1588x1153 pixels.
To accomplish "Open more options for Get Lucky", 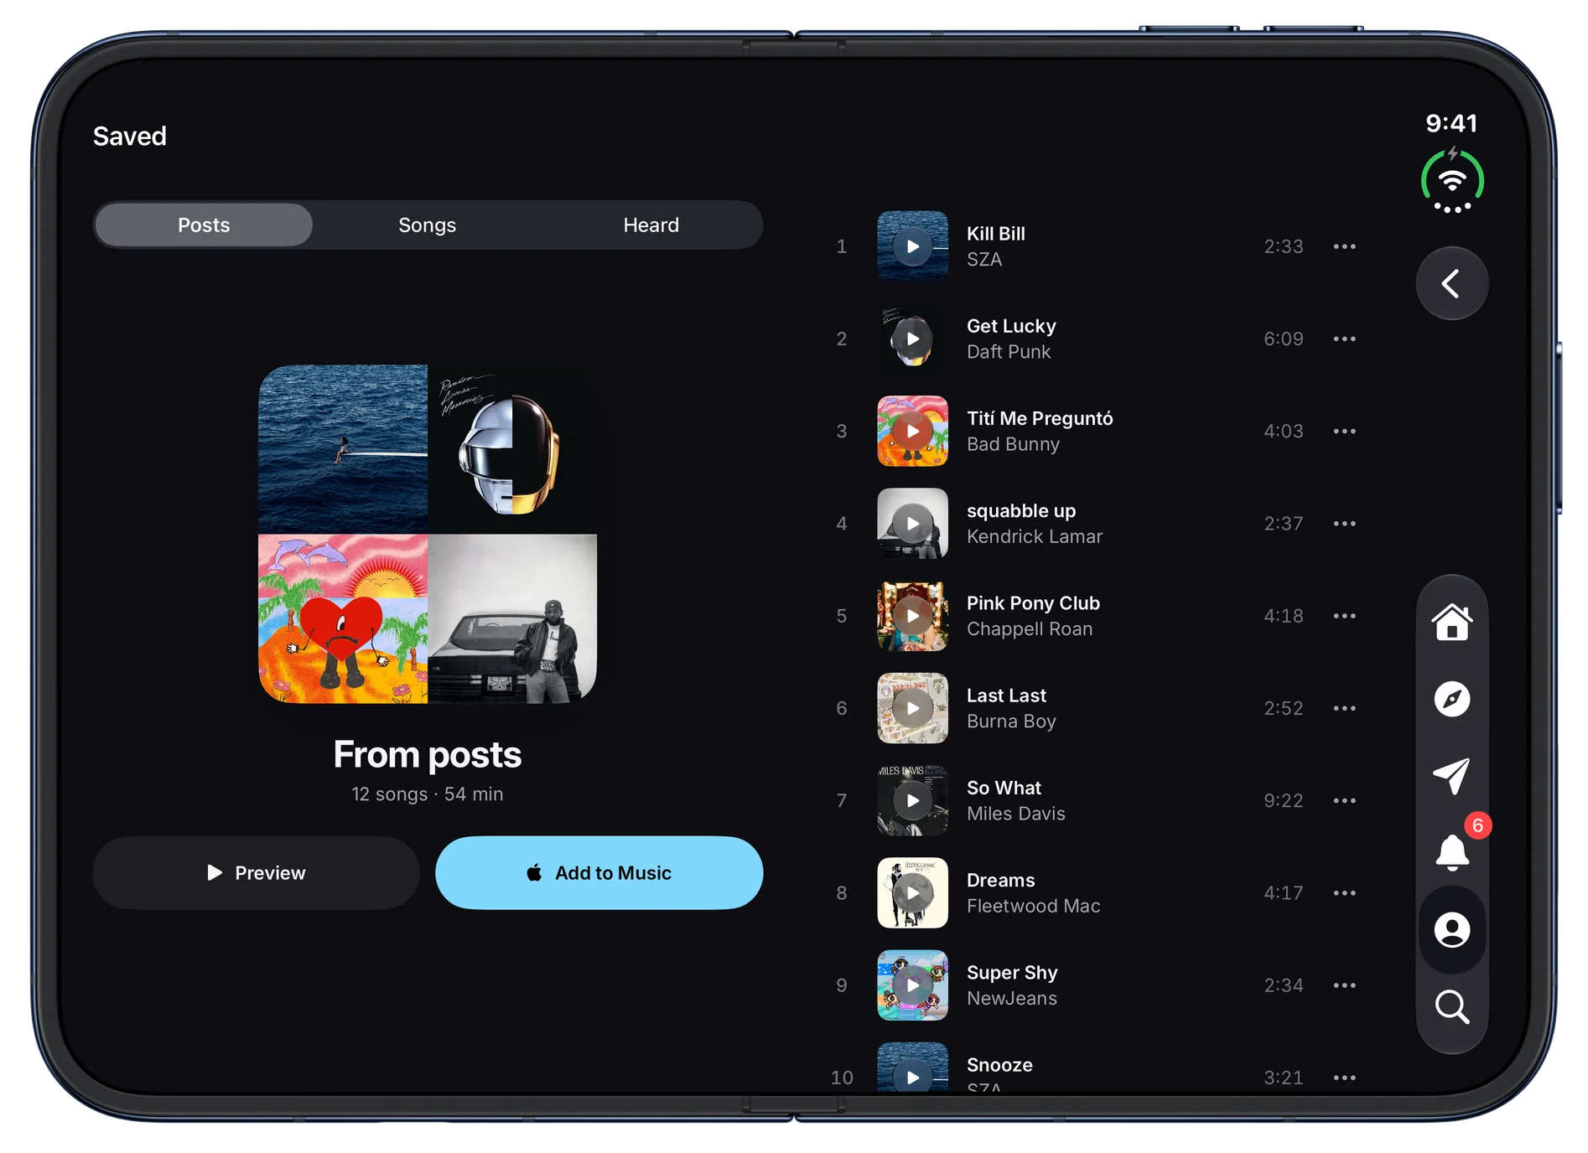I will [x=1344, y=339].
